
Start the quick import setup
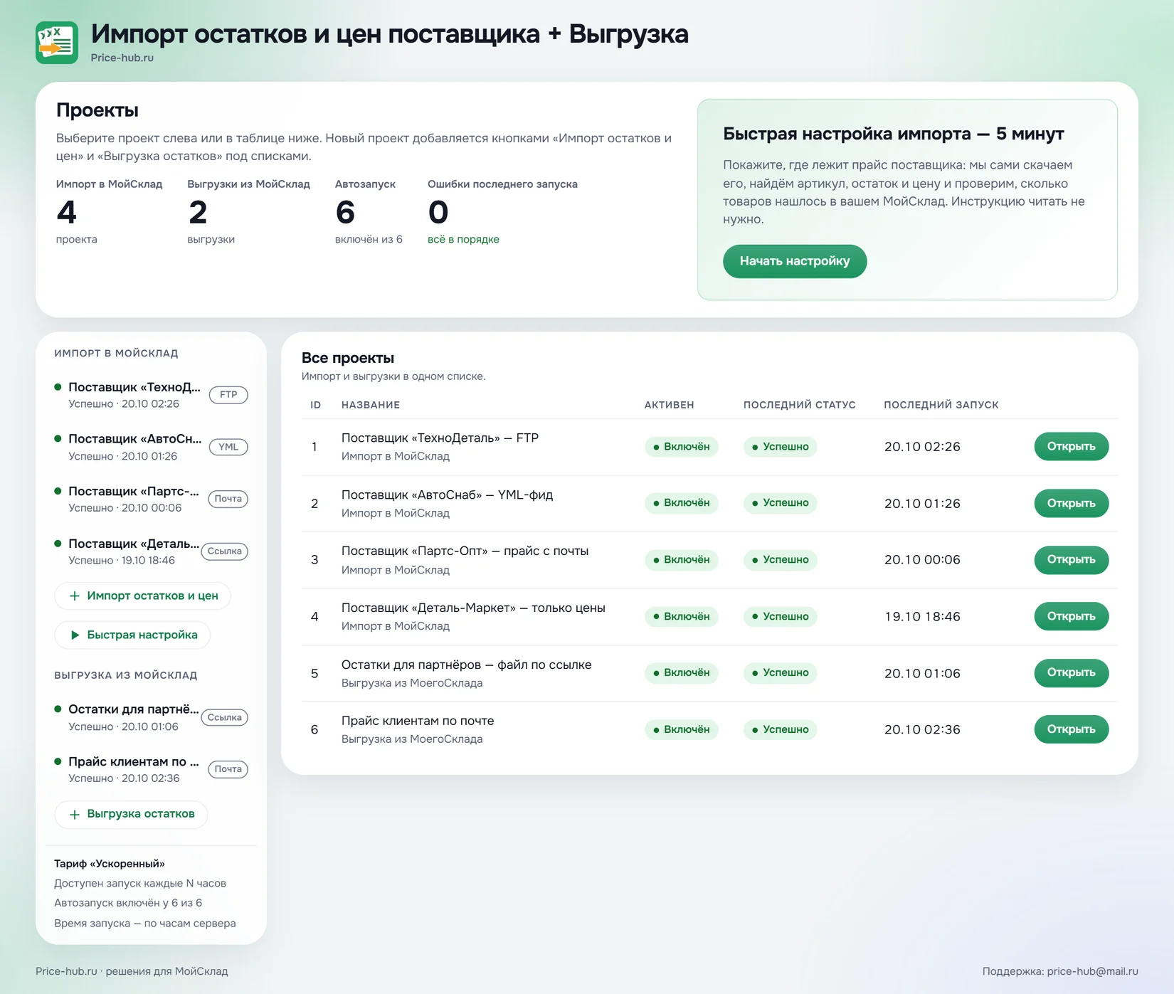pos(795,261)
